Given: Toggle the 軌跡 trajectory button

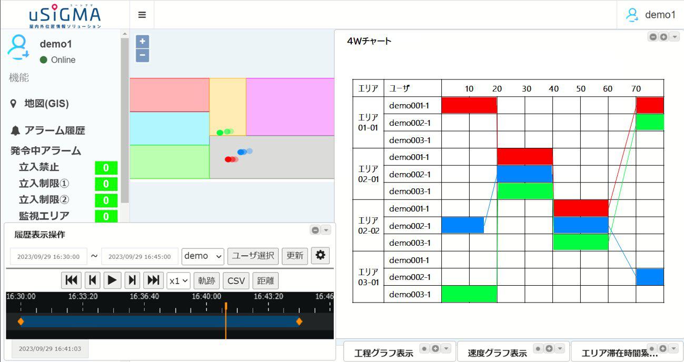Looking at the screenshot, I should 207,281.
